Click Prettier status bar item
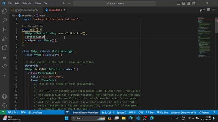 [x=204, y=112]
